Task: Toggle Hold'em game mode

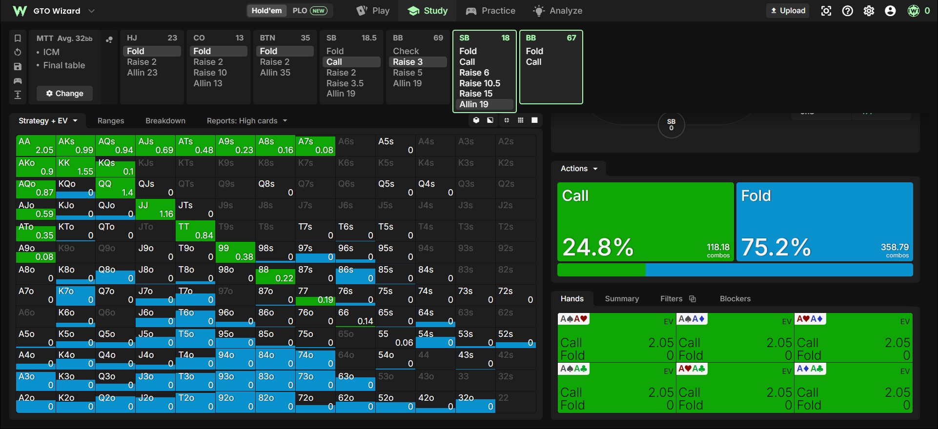Action: (x=266, y=11)
